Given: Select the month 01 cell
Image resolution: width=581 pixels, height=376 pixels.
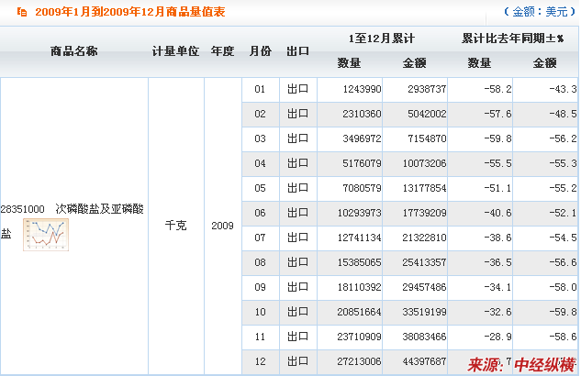Looking at the screenshot, I should [x=260, y=90].
